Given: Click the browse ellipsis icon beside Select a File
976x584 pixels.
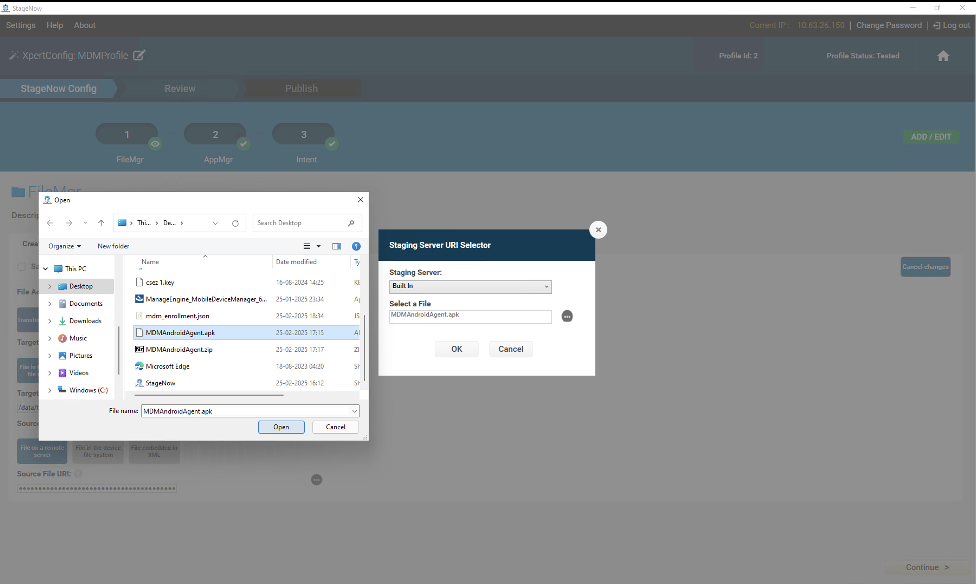Looking at the screenshot, I should coord(567,316).
